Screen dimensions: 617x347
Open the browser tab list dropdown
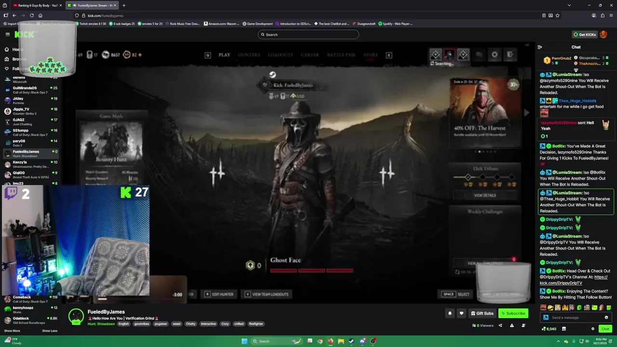pos(569,5)
